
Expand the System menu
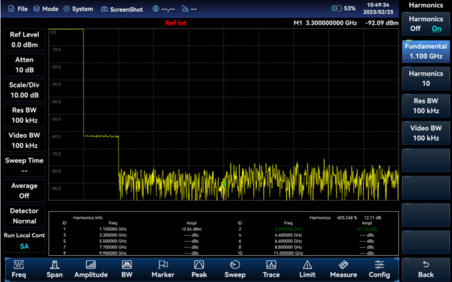coord(78,9)
